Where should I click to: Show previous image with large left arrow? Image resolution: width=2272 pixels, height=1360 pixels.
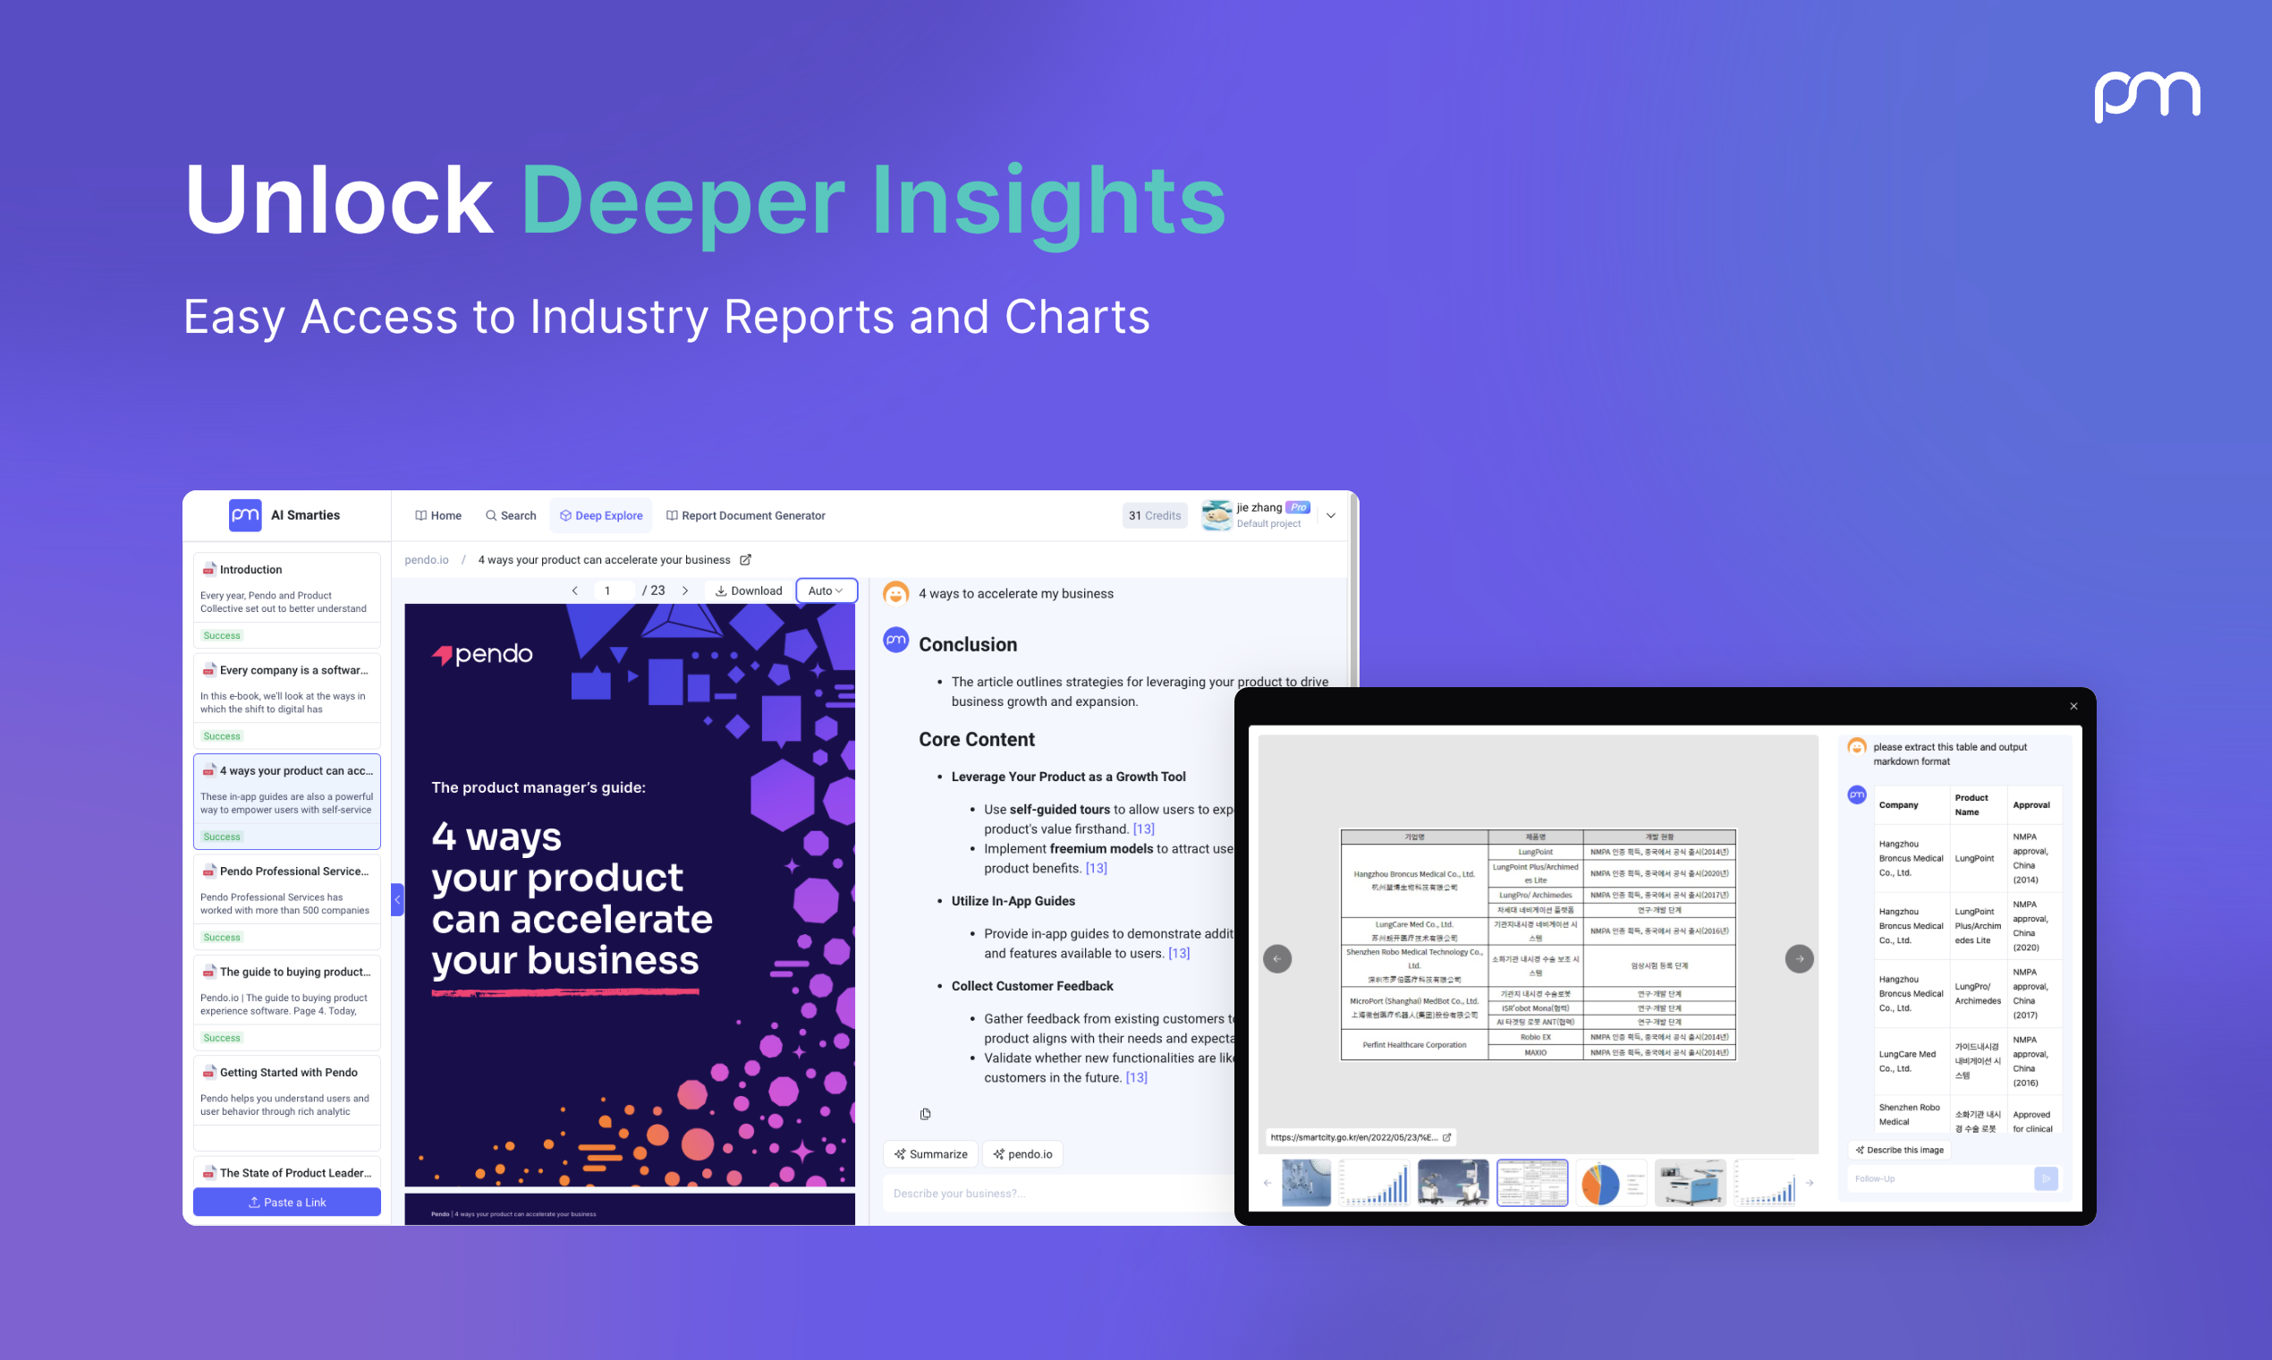1277,958
